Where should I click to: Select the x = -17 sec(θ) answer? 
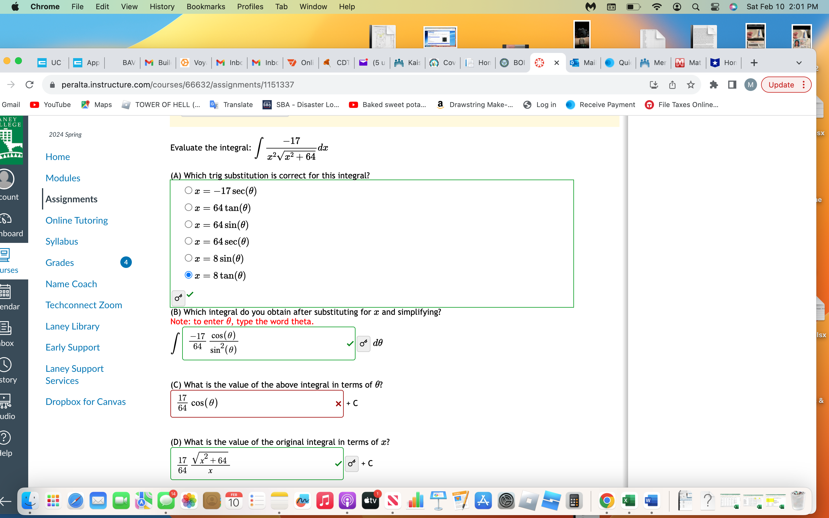point(189,190)
